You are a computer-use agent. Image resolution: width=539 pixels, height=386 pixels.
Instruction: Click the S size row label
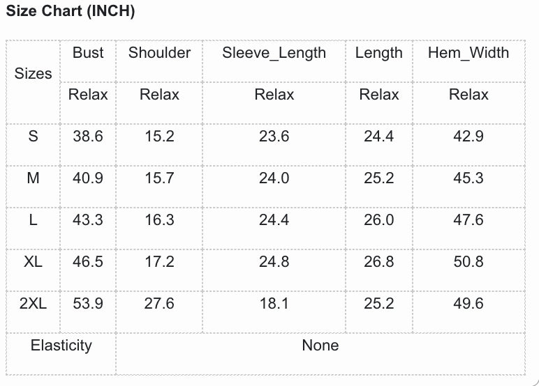click(x=33, y=137)
